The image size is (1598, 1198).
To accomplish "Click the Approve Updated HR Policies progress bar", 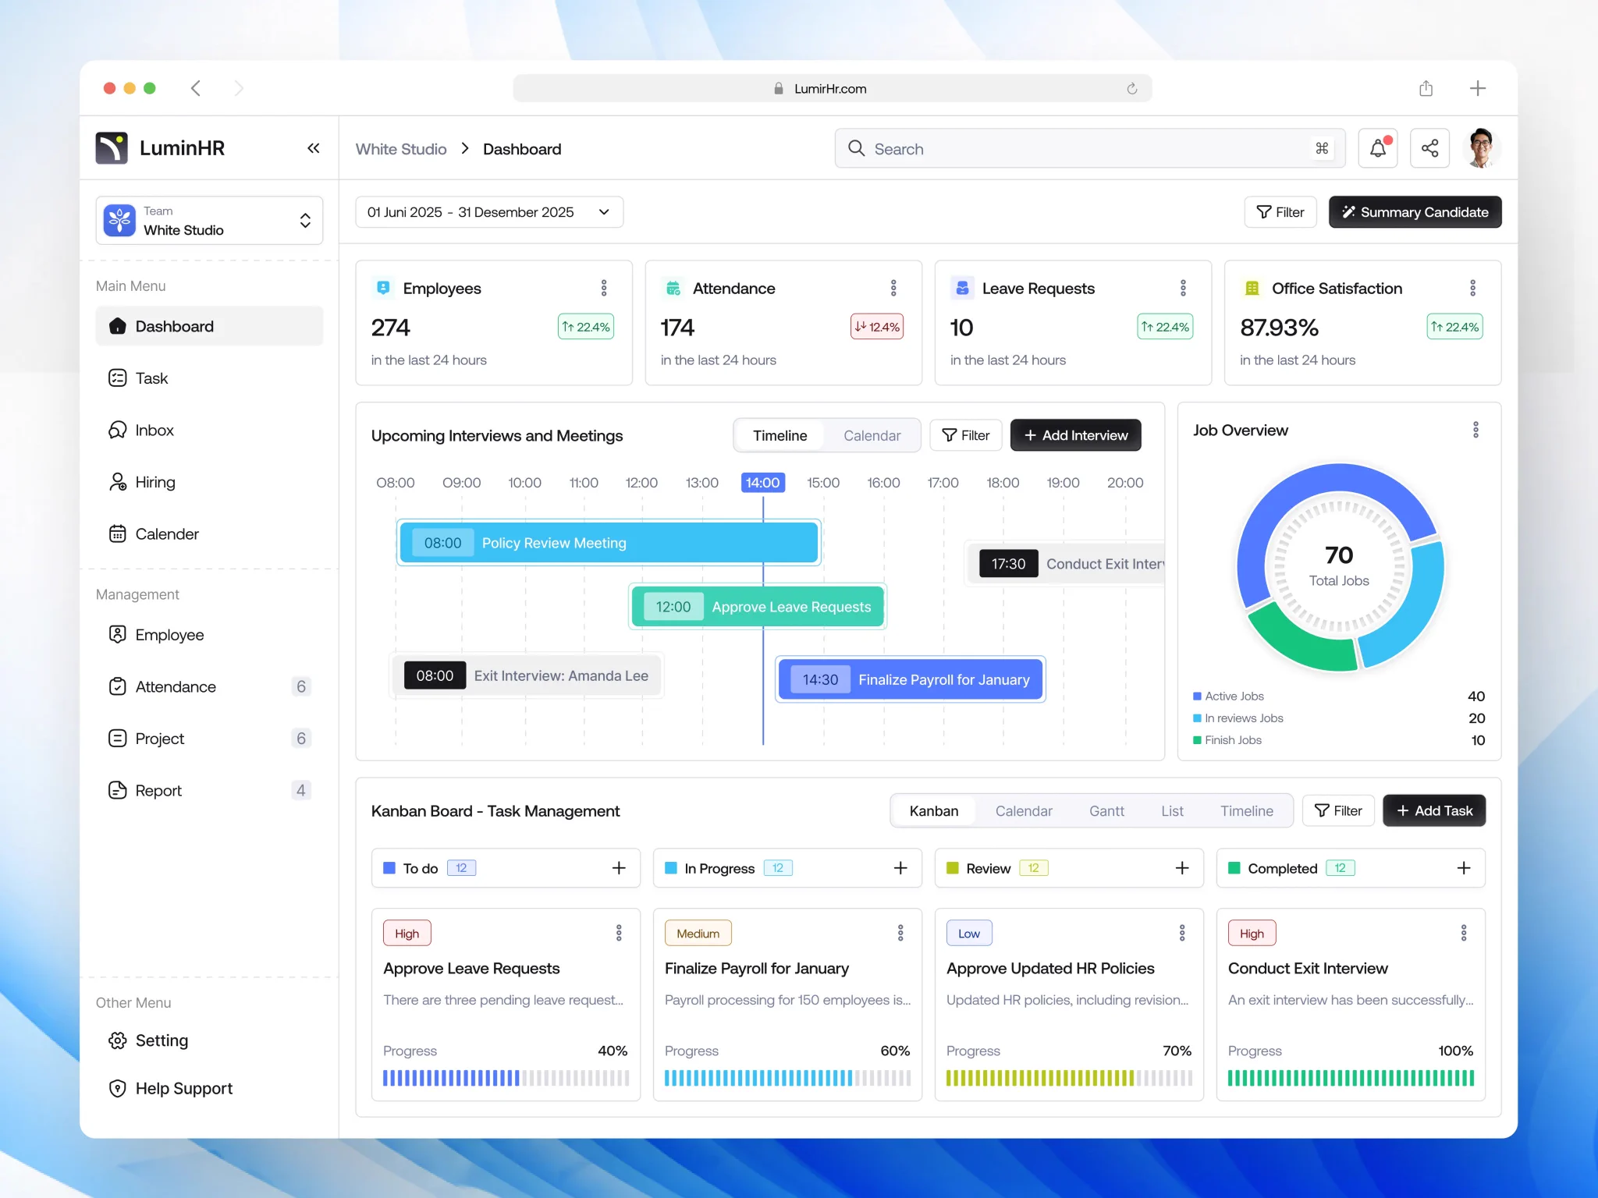I will point(1069,1078).
